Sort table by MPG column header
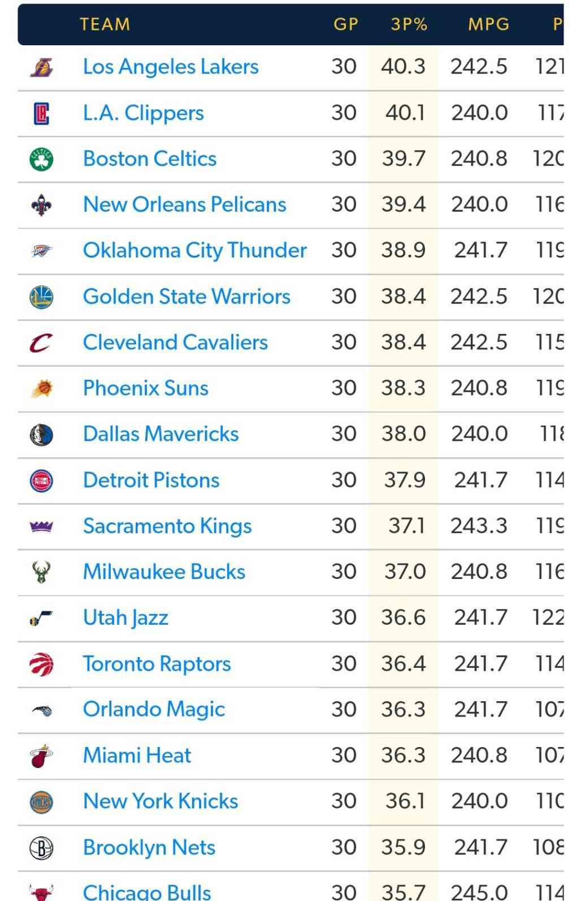Screen dimensions: 581x901 (x=489, y=24)
